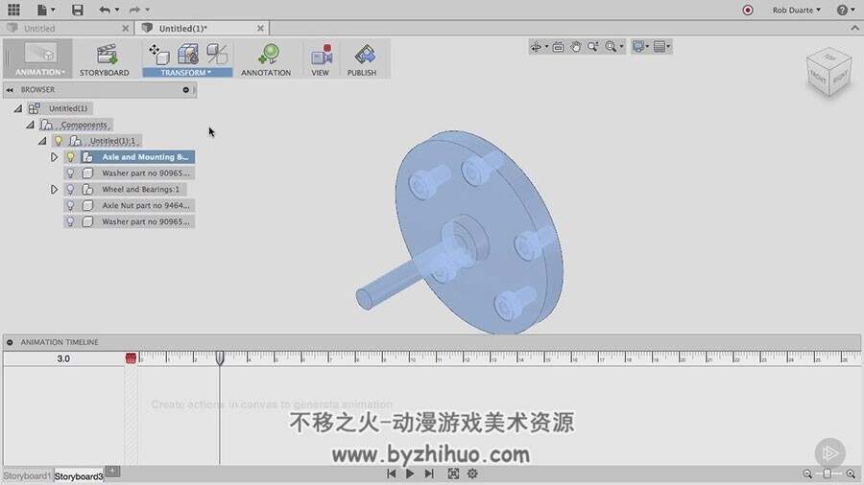
Task: Open the Grid and Snaps dropdown
Action: pyautogui.click(x=661, y=47)
